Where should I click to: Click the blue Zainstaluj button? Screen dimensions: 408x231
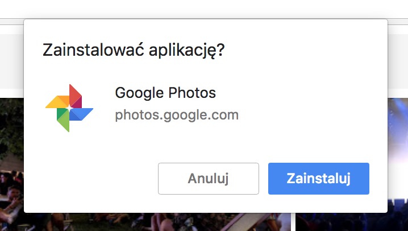[x=318, y=179]
